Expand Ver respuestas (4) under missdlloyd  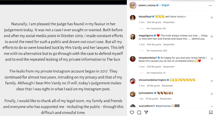tap(156, 28)
